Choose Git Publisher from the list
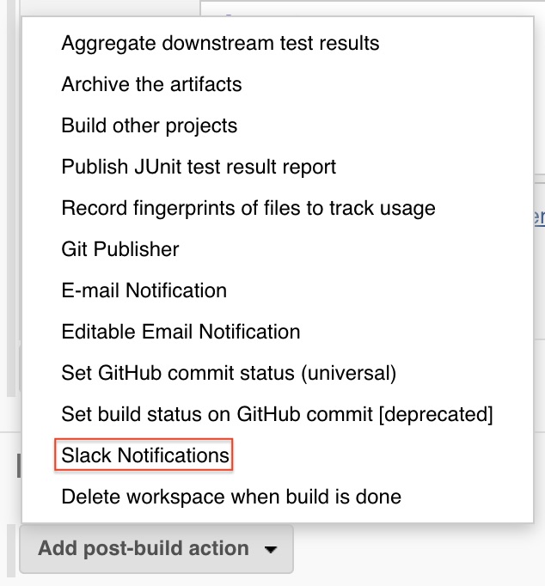The width and height of the screenshot is (545, 586). 120,249
